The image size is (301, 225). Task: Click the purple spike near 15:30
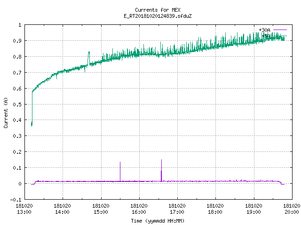(120, 172)
